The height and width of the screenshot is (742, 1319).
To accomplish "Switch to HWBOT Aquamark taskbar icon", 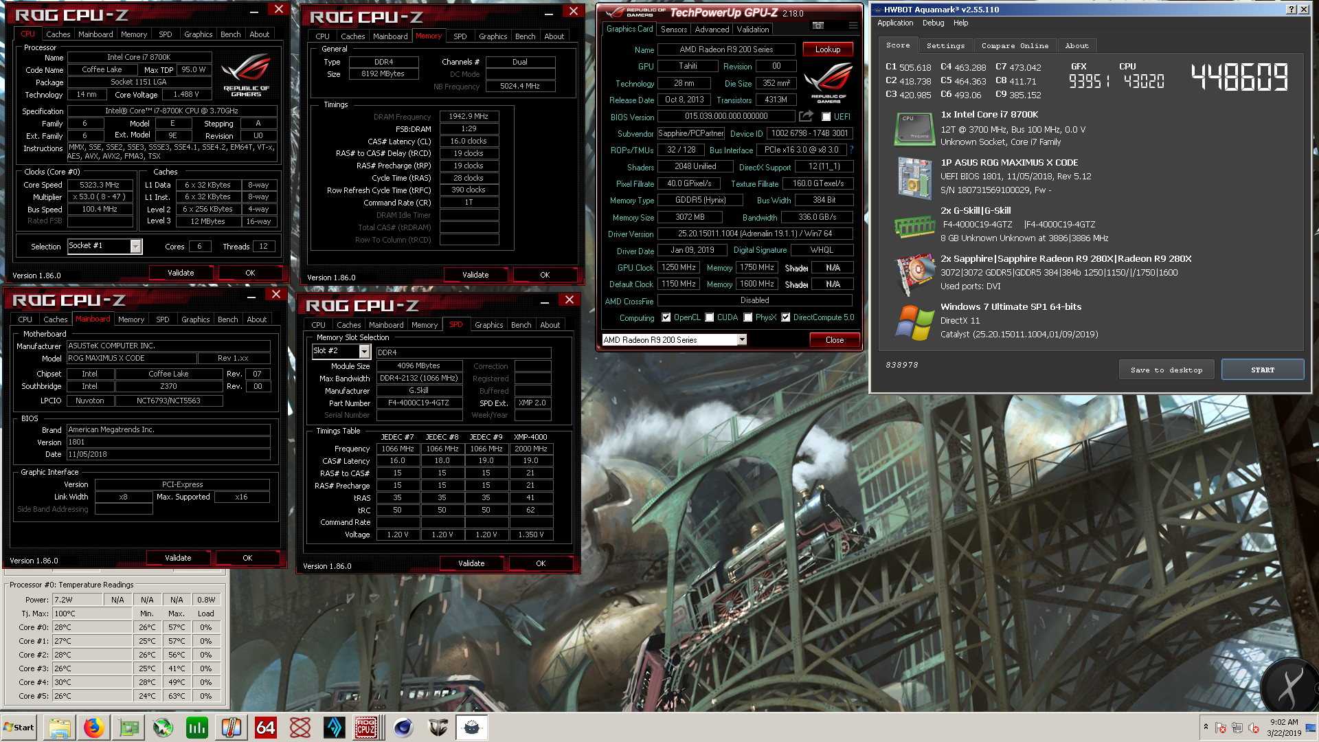I will [472, 727].
